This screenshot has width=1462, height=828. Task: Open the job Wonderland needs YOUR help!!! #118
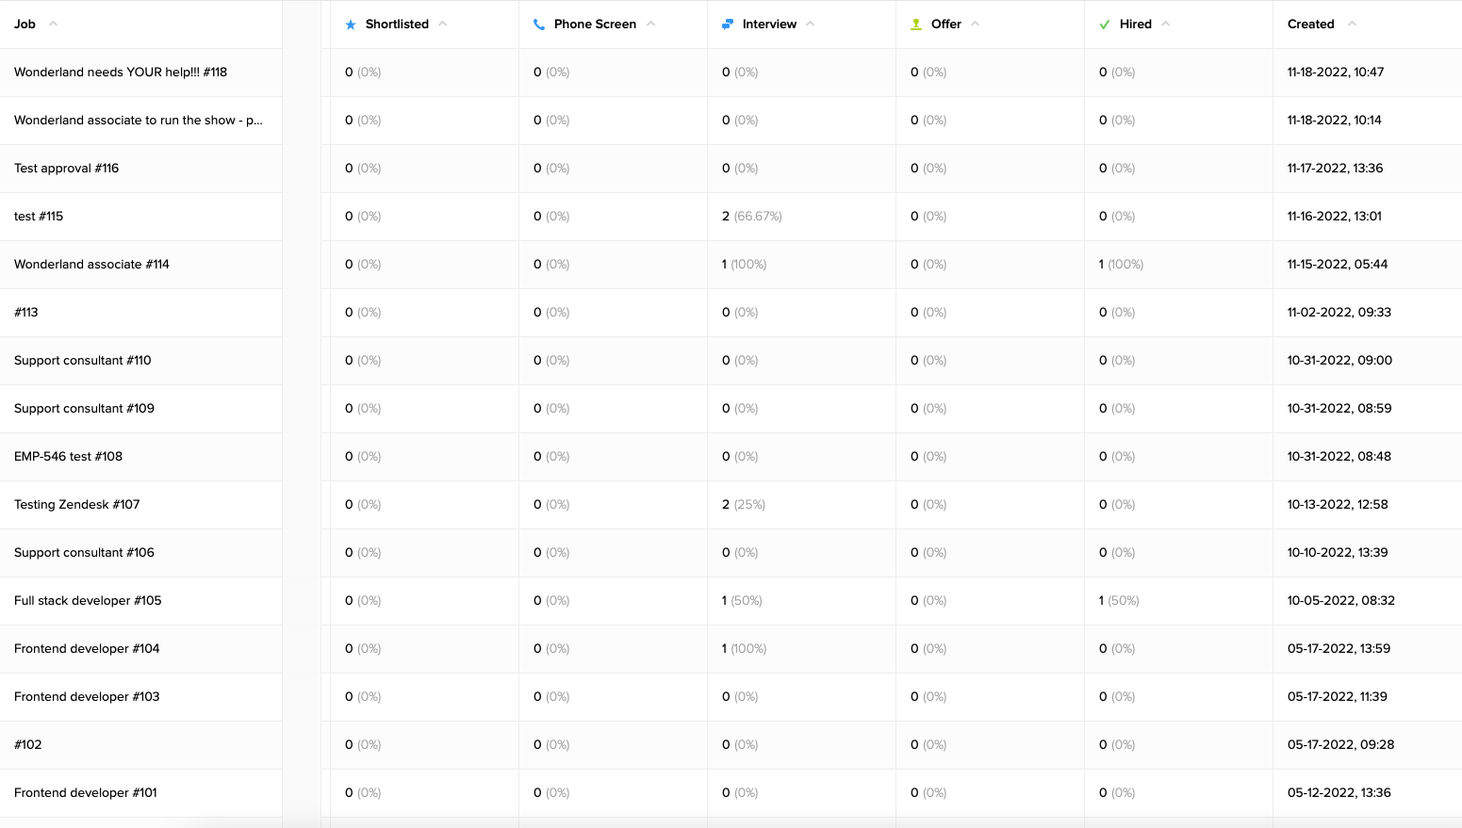tap(119, 72)
